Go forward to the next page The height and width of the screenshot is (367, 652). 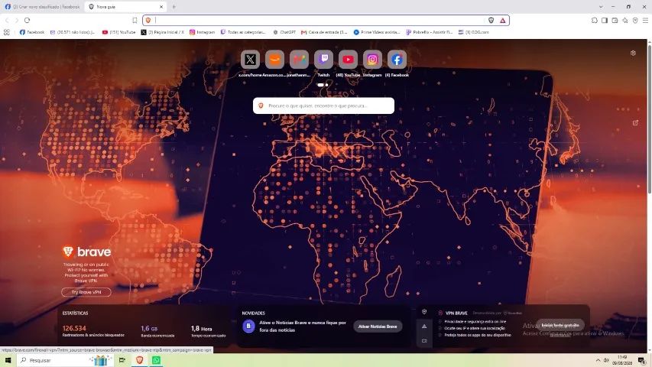tap(17, 20)
